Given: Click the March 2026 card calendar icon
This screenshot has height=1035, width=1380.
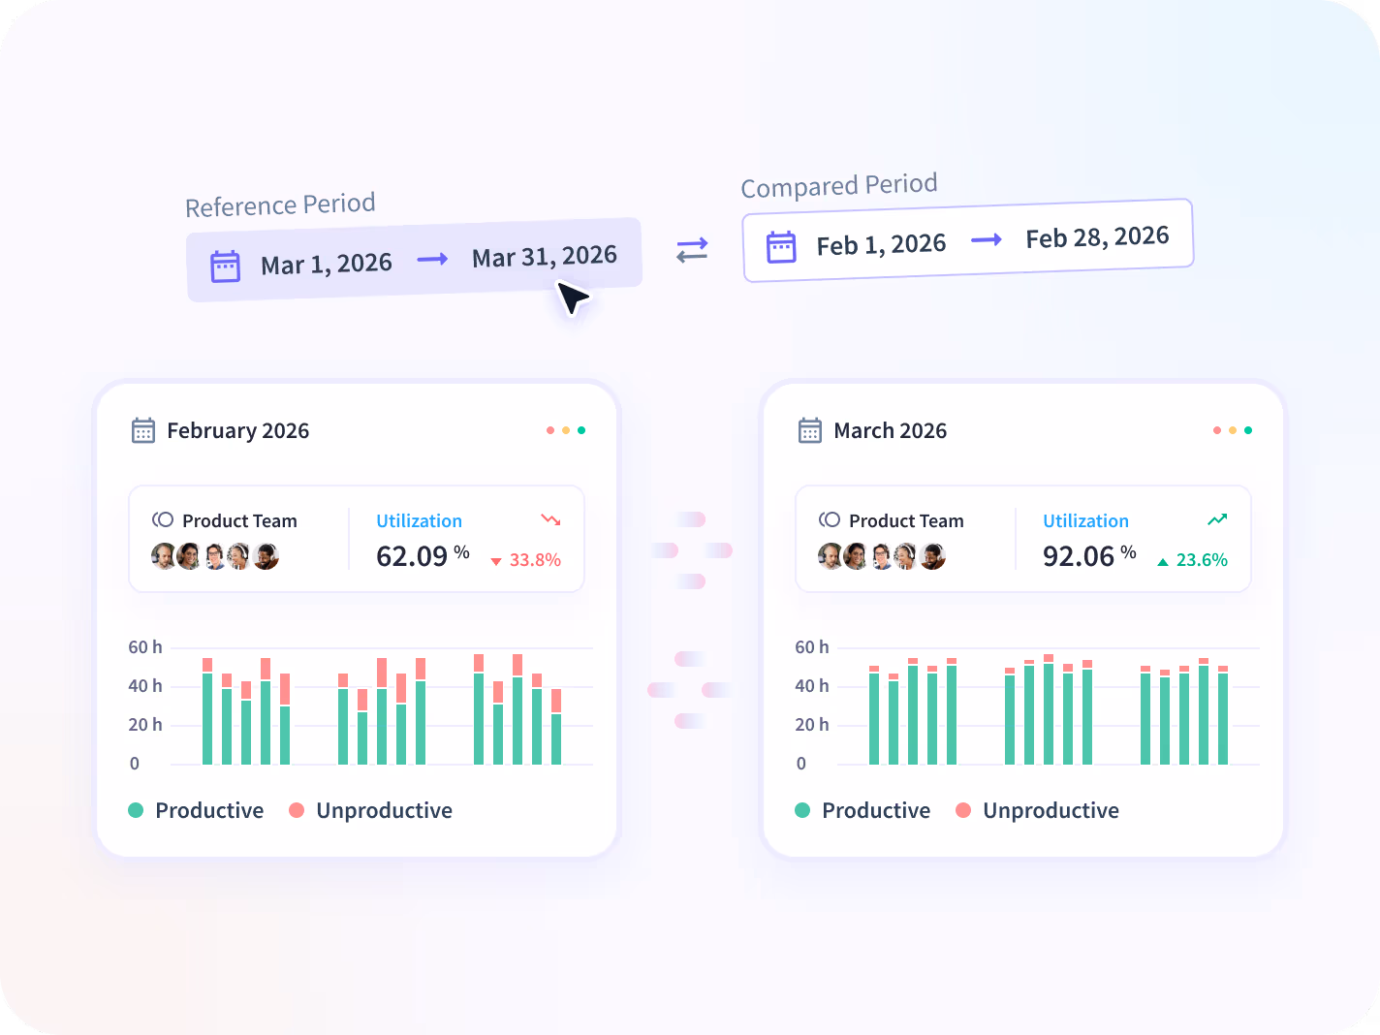Looking at the screenshot, I should [x=810, y=430].
